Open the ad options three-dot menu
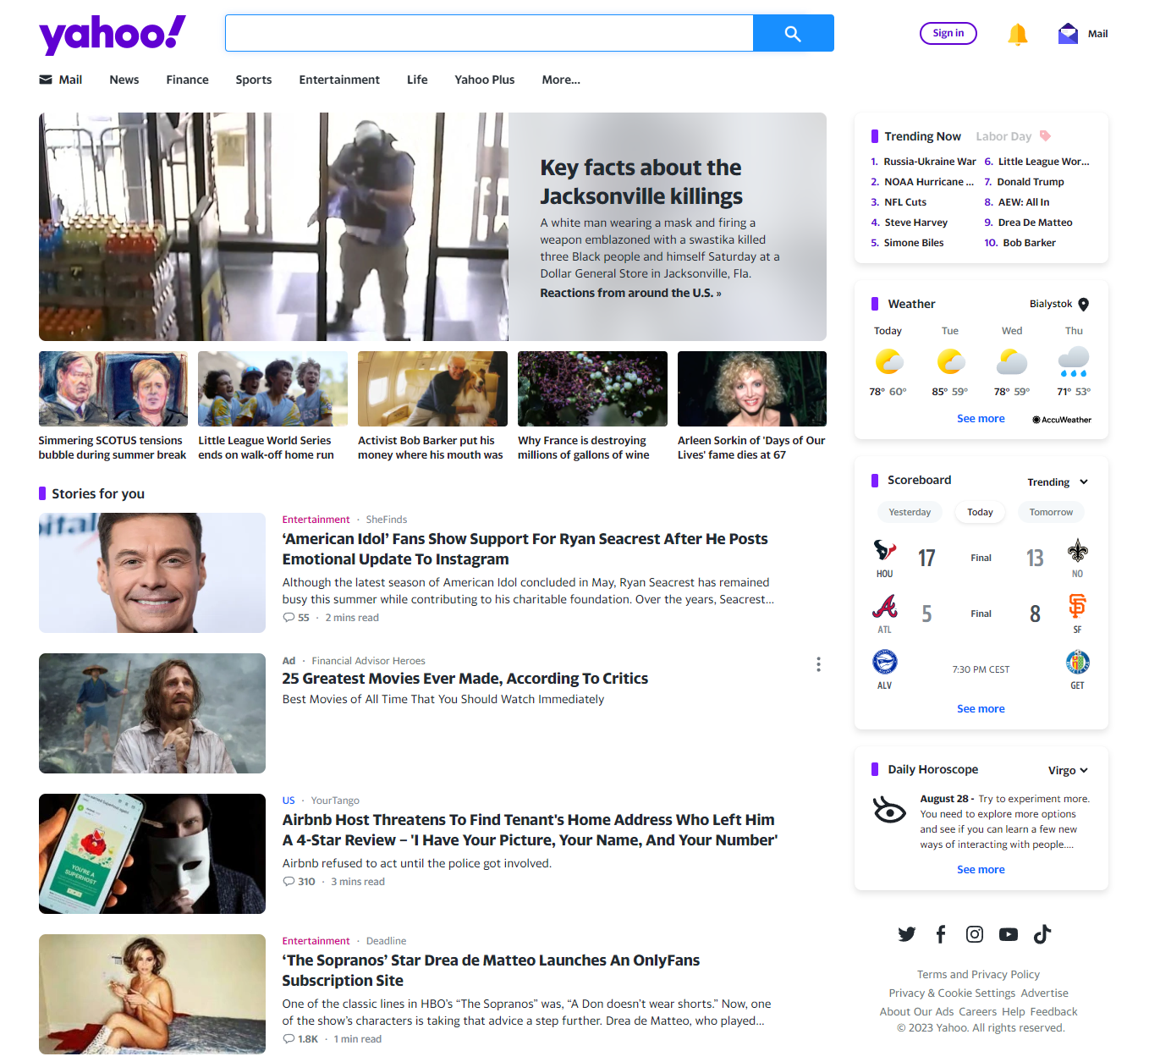The height and width of the screenshot is (1062, 1149). coord(818,664)
